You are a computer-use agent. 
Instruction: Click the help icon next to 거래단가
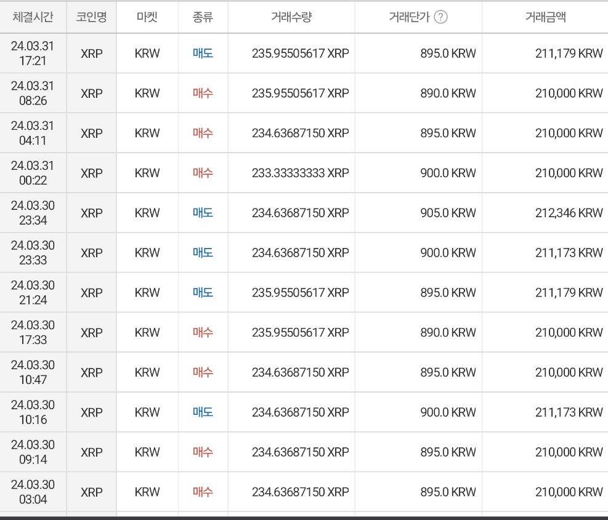[x=440, y=17]
